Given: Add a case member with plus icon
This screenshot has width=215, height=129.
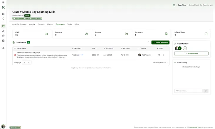Looking at the screenshot, I should [185, 48].
